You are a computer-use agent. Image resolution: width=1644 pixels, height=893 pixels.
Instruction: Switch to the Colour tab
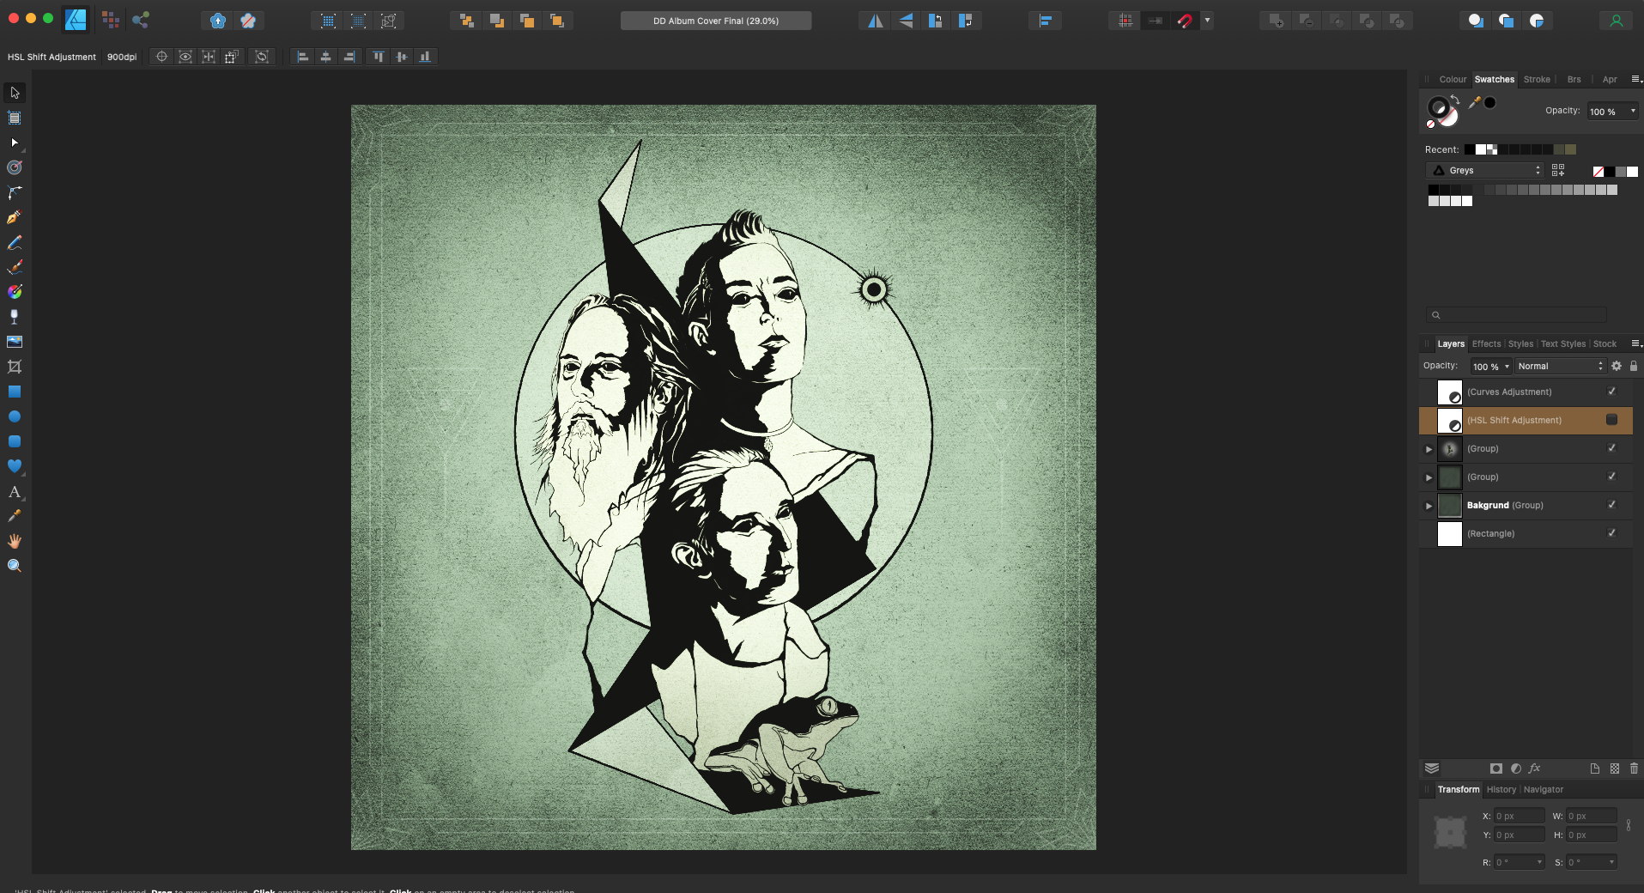tap(1453, 79)
